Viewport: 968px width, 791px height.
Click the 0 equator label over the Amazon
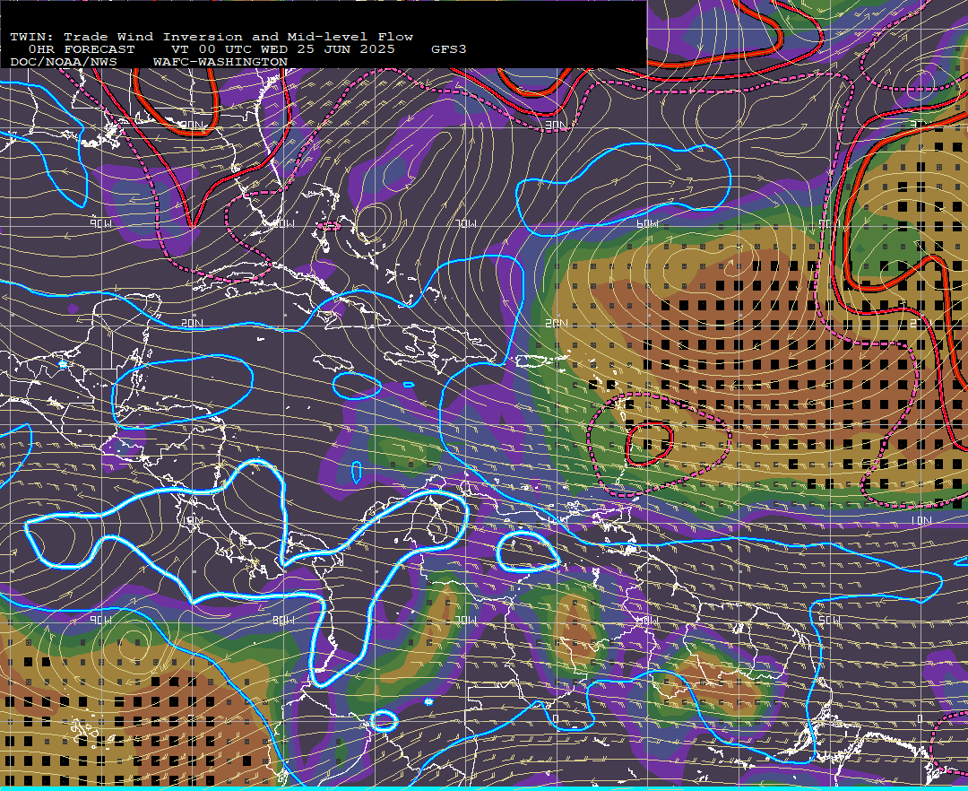click(x=557, y=718)
